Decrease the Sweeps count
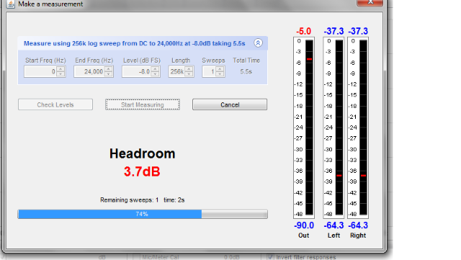The image size is (461, 260). point(220,74)
